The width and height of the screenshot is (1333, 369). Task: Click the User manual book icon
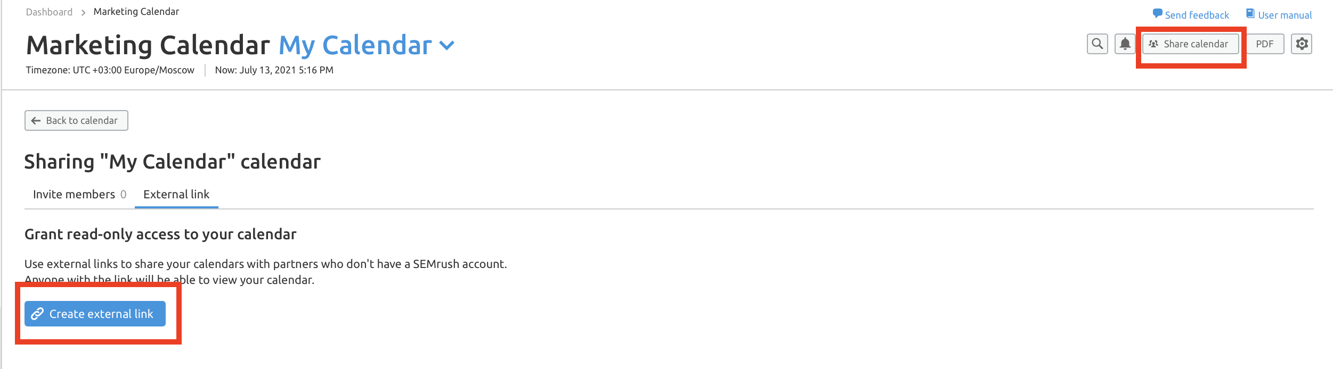[1250, 14]
